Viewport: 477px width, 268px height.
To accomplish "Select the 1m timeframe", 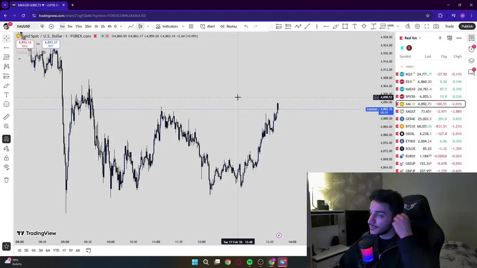I will pyautogui.click(x=62, y=26).
